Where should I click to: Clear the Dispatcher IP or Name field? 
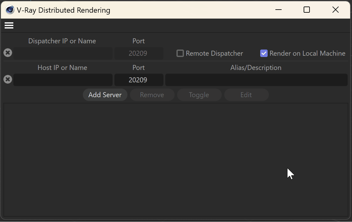(8, 53)
